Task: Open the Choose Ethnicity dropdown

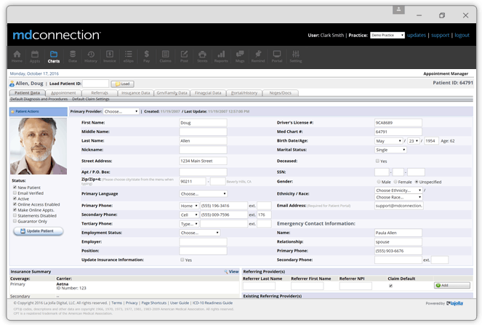Action: [398, 190]
